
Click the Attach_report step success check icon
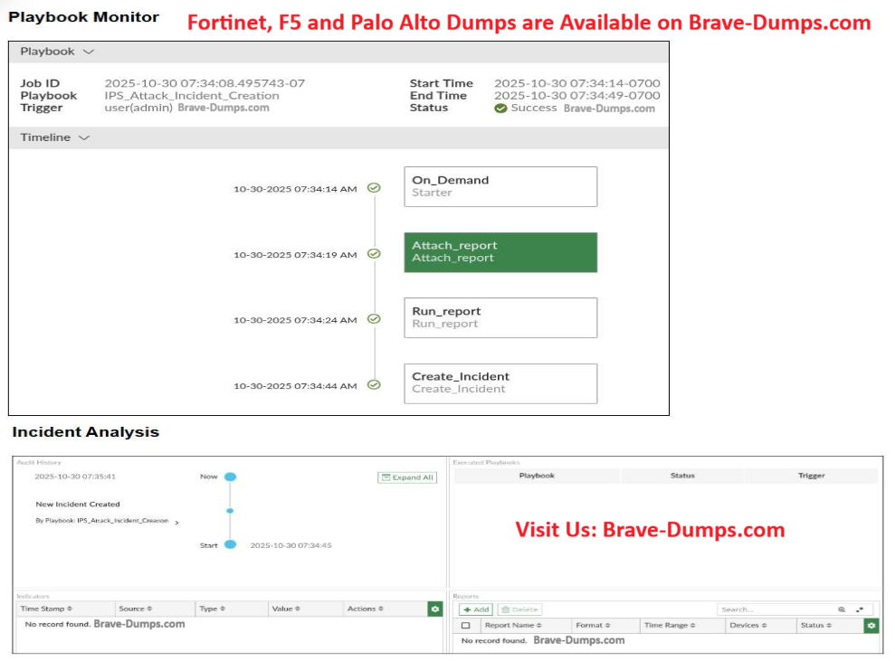[374, 254]
